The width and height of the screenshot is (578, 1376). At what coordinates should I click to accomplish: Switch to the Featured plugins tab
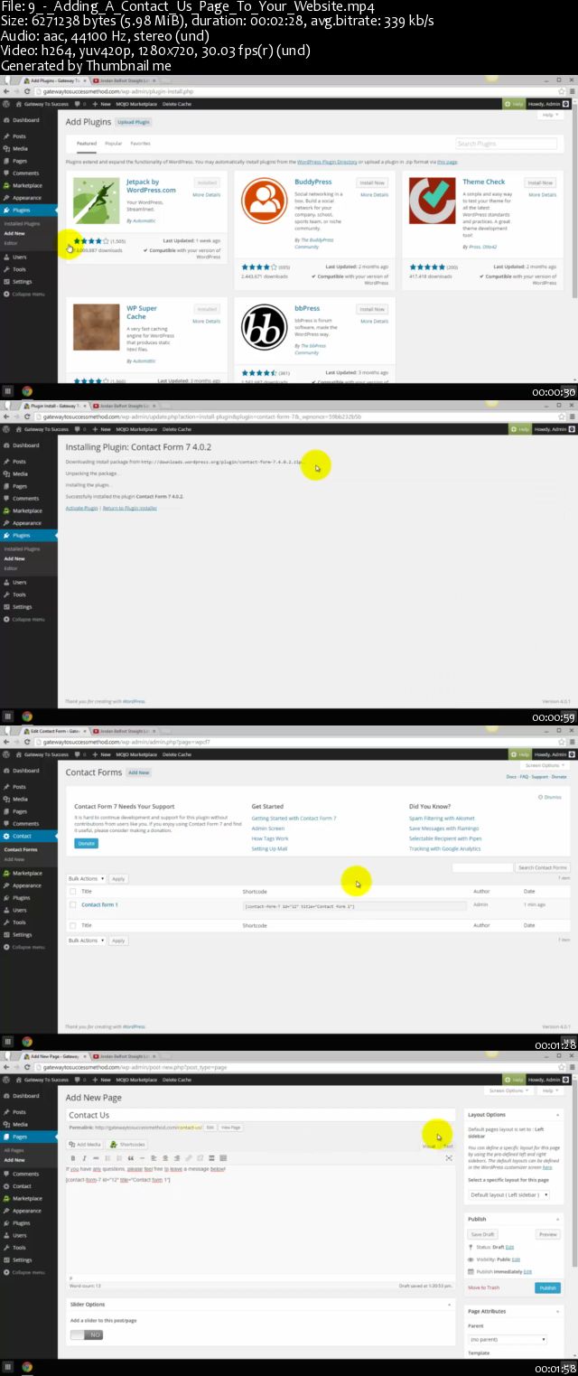coord(87,143)
